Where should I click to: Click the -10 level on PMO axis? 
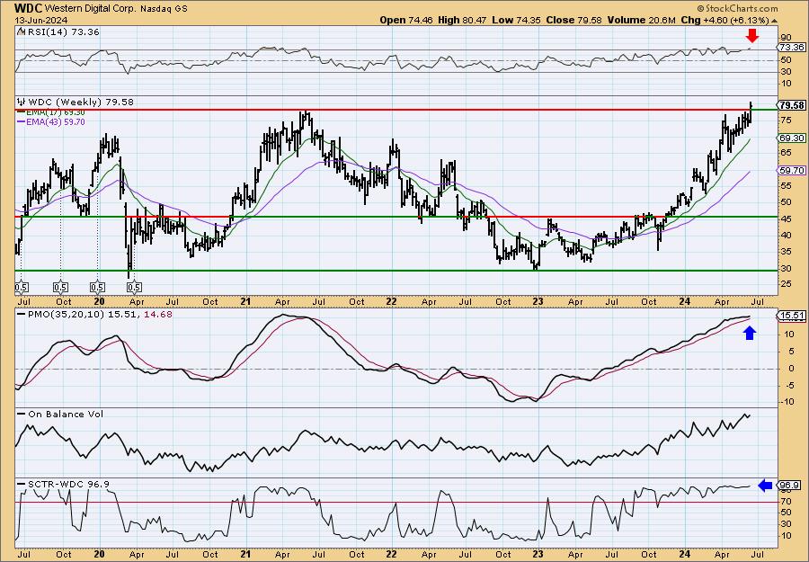[787, 402]
